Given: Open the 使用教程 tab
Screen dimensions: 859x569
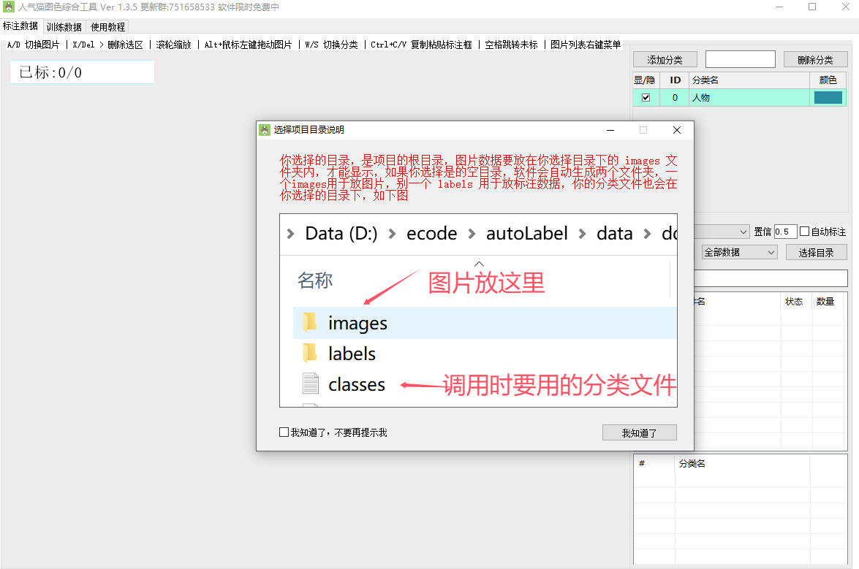Looking at the screenshot, I should click(107, 27).
